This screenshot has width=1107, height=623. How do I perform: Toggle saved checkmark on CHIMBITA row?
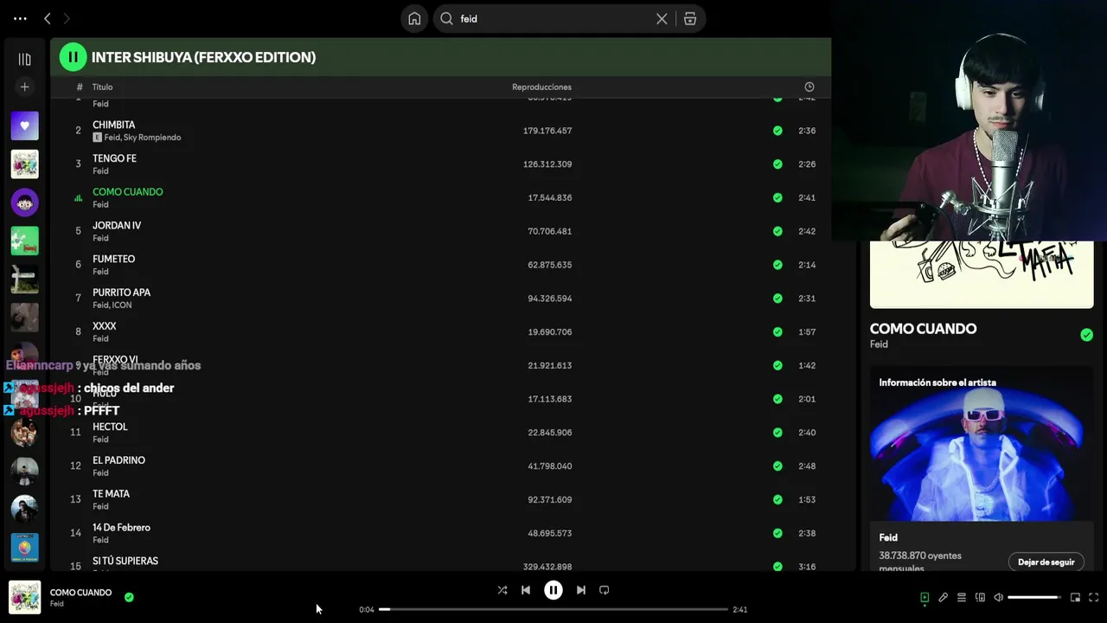pos(777,131)
